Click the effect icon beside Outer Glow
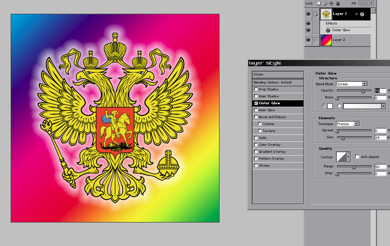 coord(328,30)
